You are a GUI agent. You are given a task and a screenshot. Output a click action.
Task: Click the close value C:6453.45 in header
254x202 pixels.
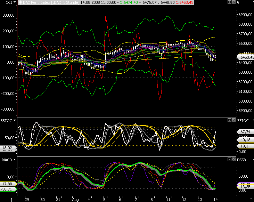pos(185,2)
